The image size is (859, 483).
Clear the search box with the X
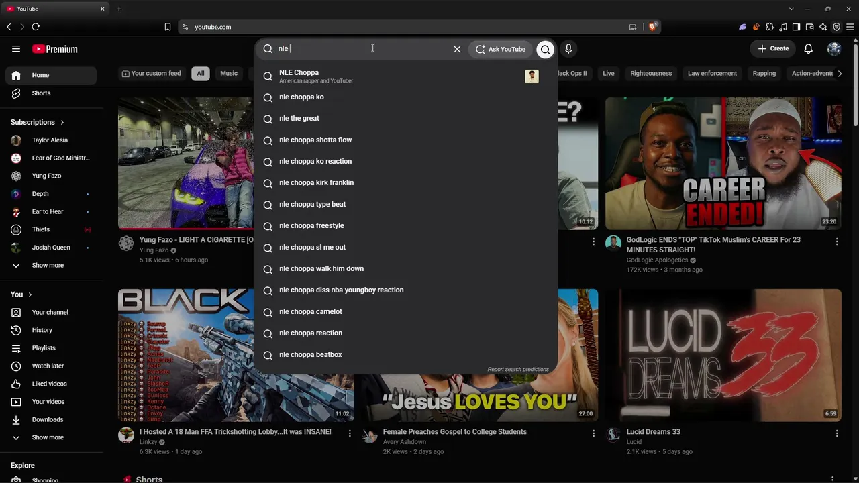click(457, 49)
